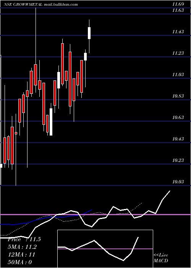Select the 10.03 price axis label
Screen dimensions: 191x268
[178, 182]
